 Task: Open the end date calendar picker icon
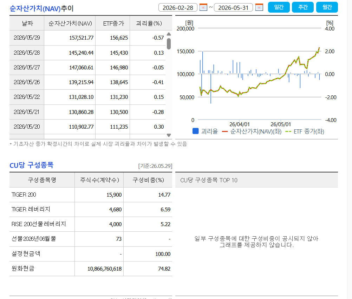[259, 7]
